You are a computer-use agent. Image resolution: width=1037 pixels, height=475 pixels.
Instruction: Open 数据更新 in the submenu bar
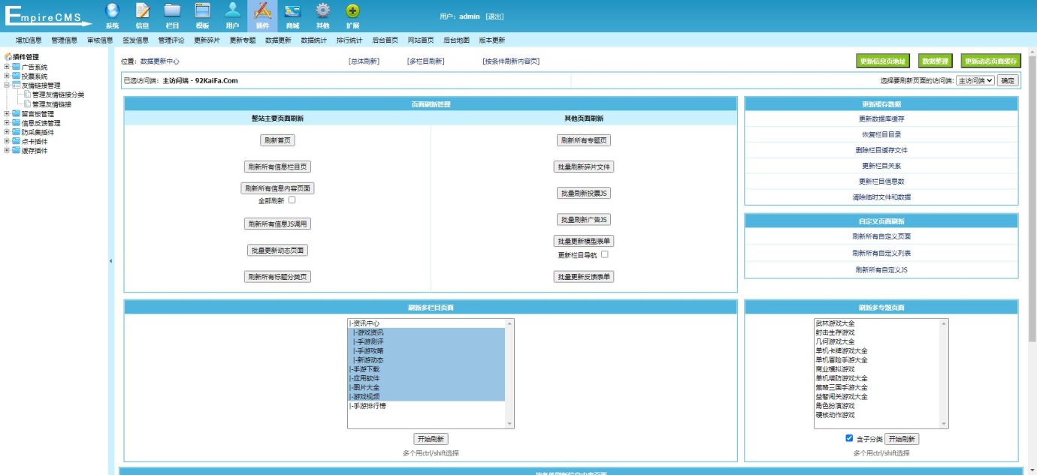coord(278,40)
